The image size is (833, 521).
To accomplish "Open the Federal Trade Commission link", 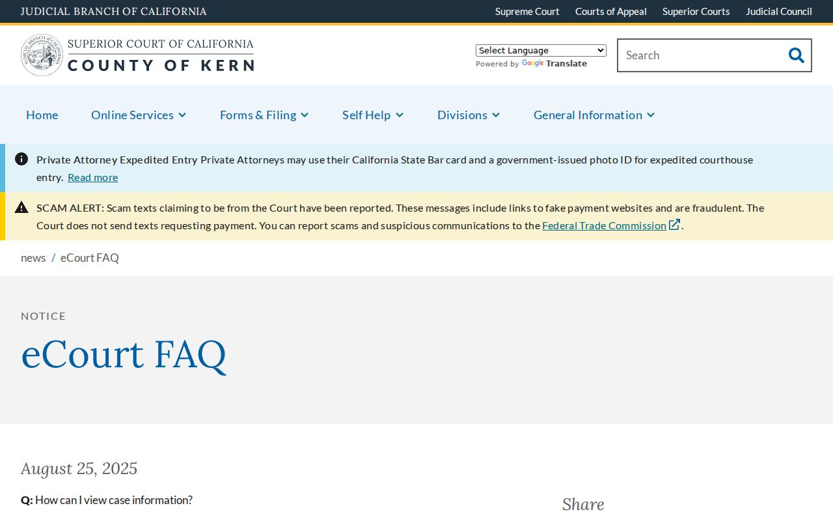I will point(605,225).
